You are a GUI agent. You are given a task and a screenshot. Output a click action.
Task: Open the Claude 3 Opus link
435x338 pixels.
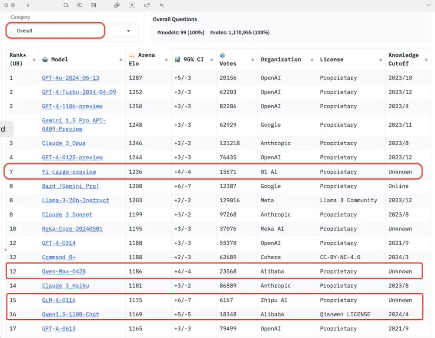tap(64, 143)
